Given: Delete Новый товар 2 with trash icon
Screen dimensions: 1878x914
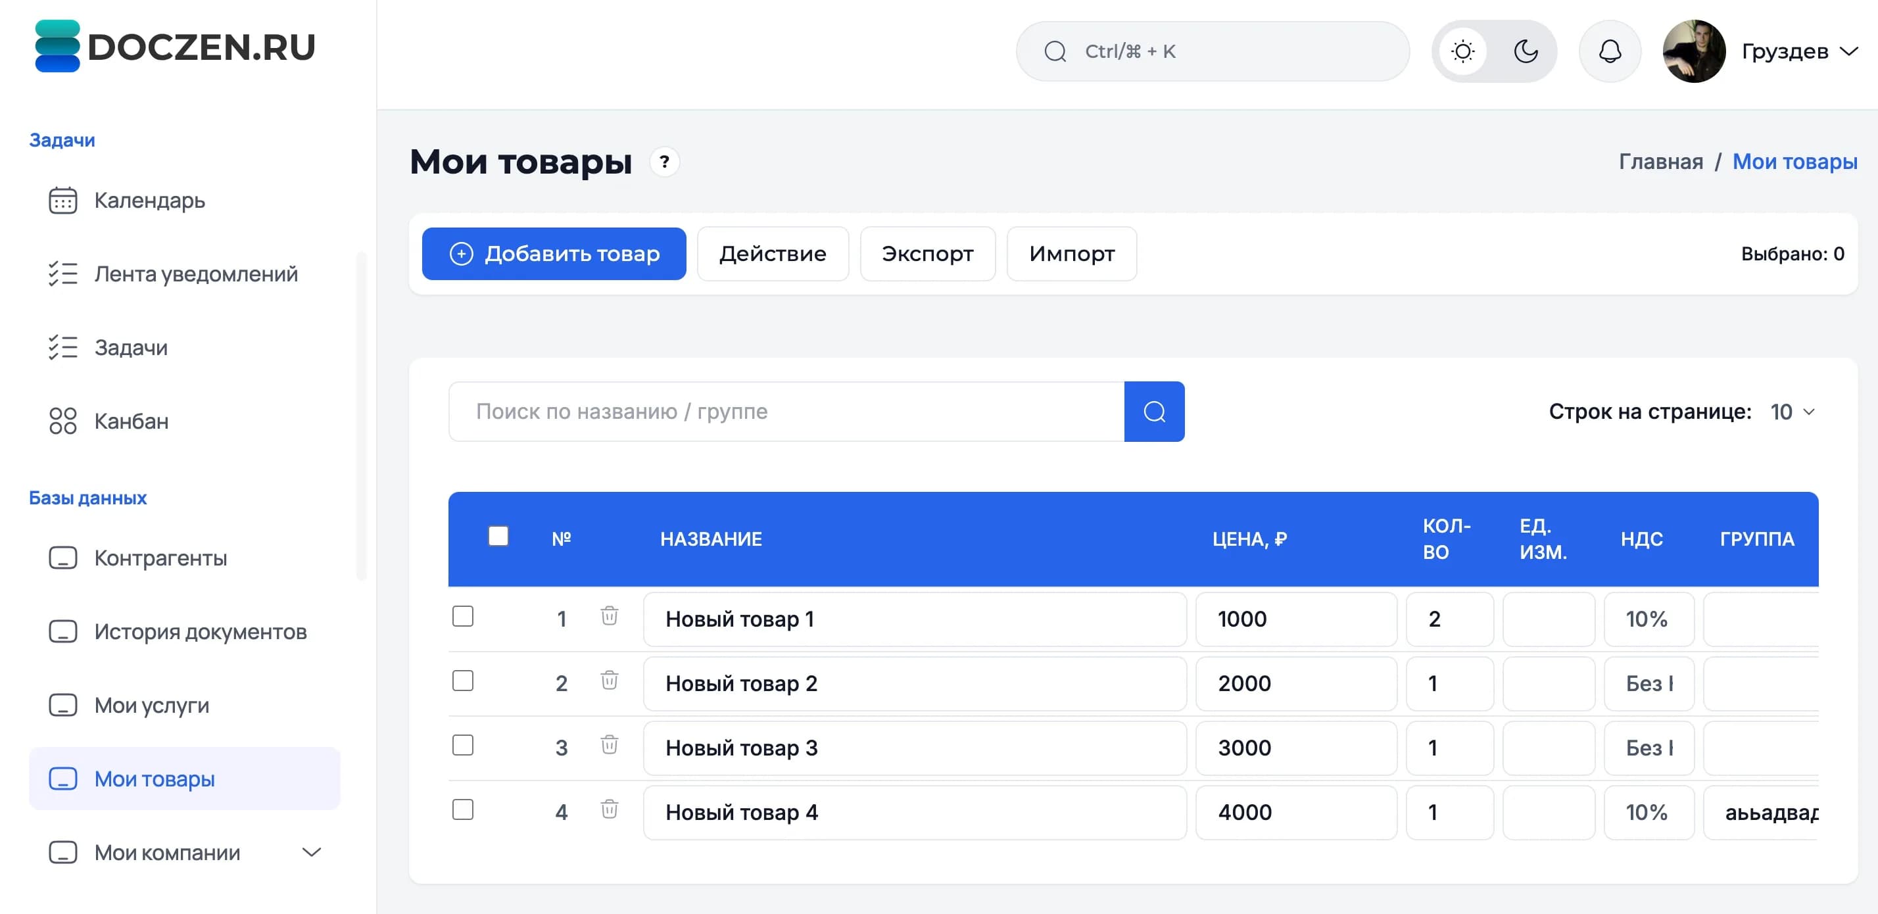Looking at the screenshot, I should [610, 681].
